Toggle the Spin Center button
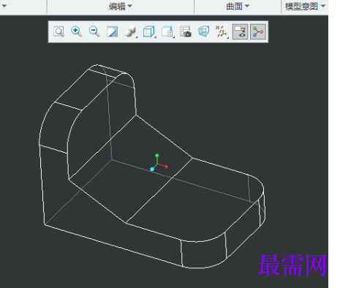 [x=258, y=31]
